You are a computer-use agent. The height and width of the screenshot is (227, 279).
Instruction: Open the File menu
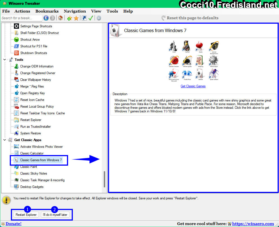click(x=6, y=11)
